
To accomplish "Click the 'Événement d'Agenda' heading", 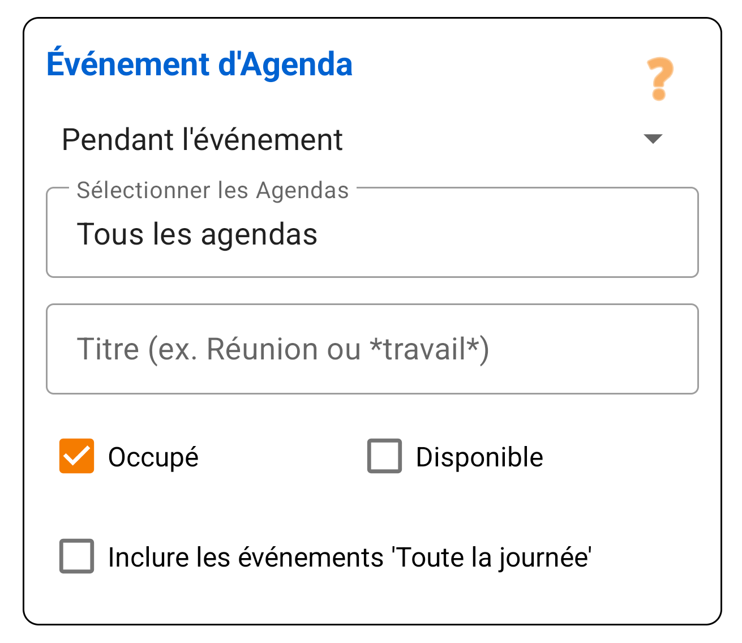I will pos(199,63).
